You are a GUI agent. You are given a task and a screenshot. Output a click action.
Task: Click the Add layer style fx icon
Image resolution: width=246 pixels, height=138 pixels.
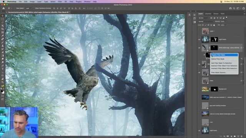click(224, 136)
